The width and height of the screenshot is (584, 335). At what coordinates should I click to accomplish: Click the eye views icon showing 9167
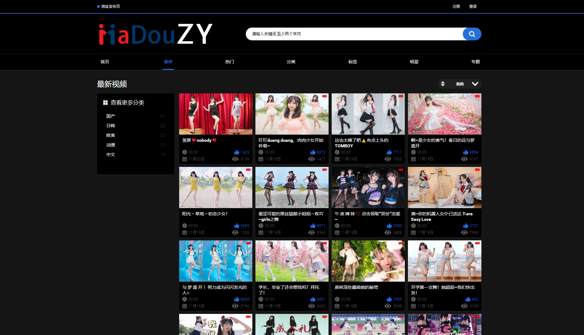click(464, 159)
